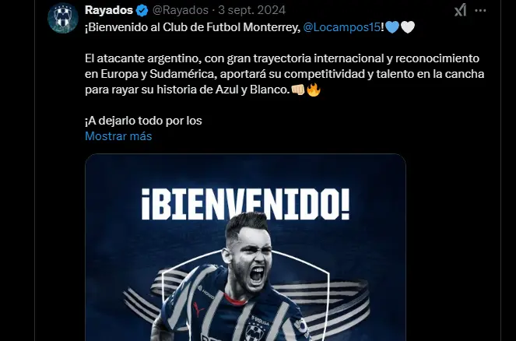The width and height of the screenshot is (516, 341).
Task: Open the @Locampos15 mention
Action: pyautogui.click(x=341, y=27)
